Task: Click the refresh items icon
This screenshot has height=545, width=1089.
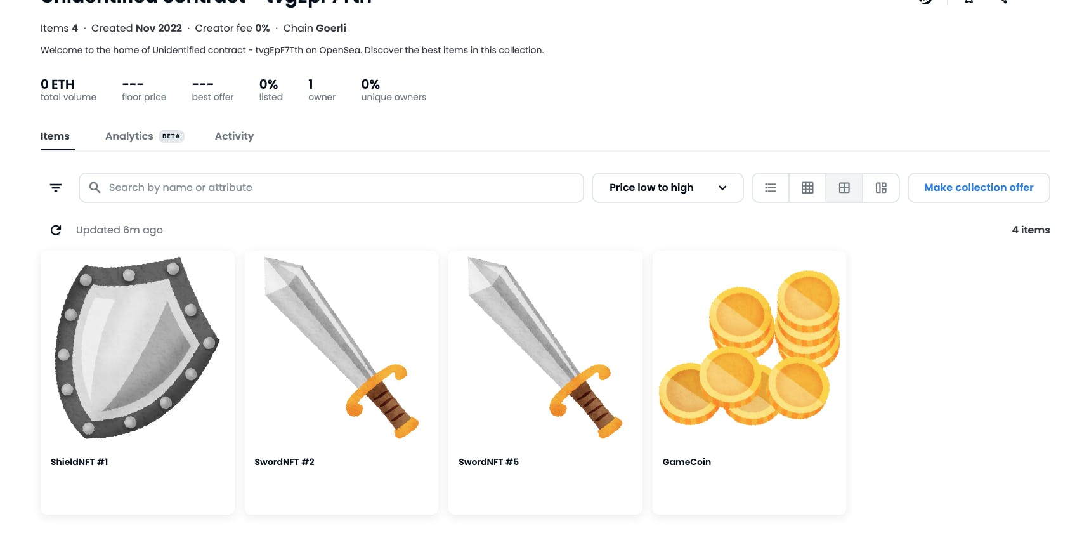Action: point(56,230)
